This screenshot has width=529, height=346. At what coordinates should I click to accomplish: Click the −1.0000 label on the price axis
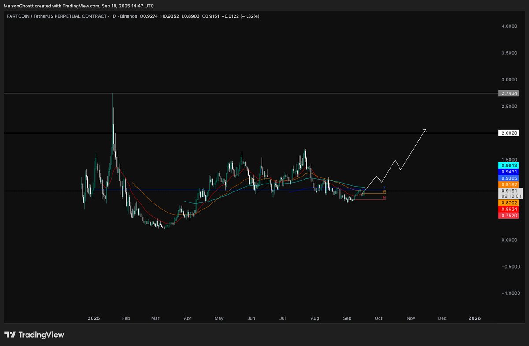point(508,293)
